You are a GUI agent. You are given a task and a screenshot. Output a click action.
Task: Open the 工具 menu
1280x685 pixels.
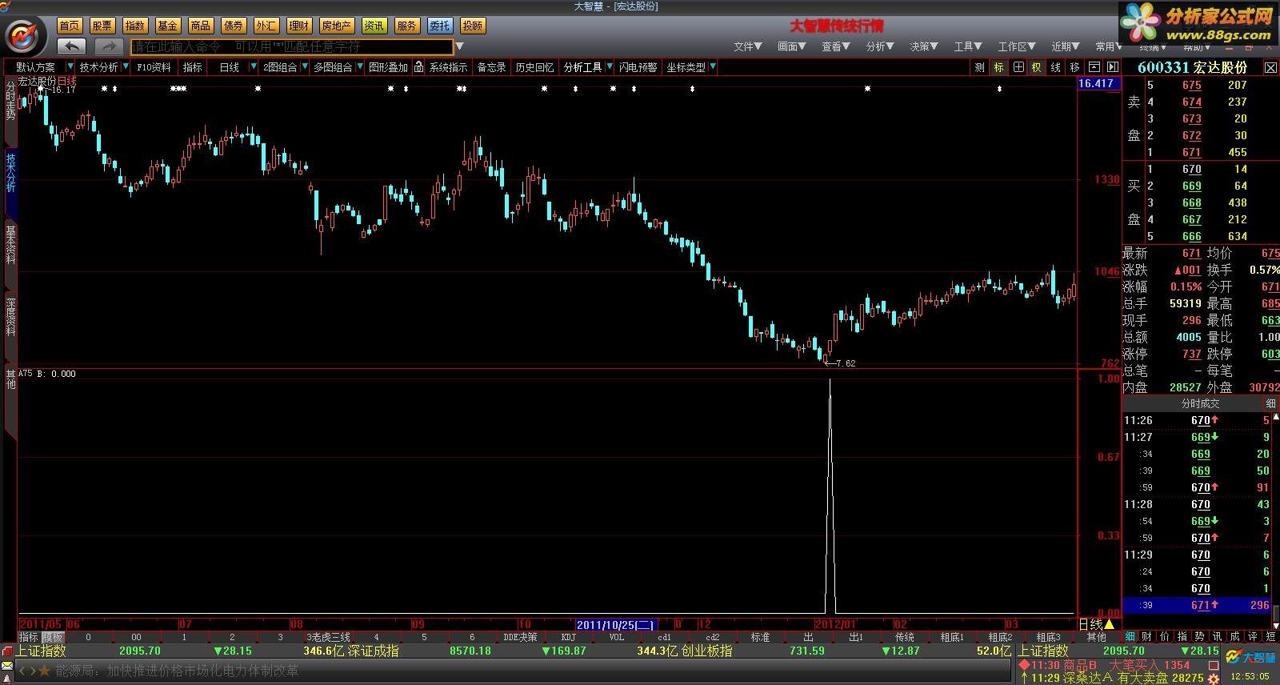968,46
